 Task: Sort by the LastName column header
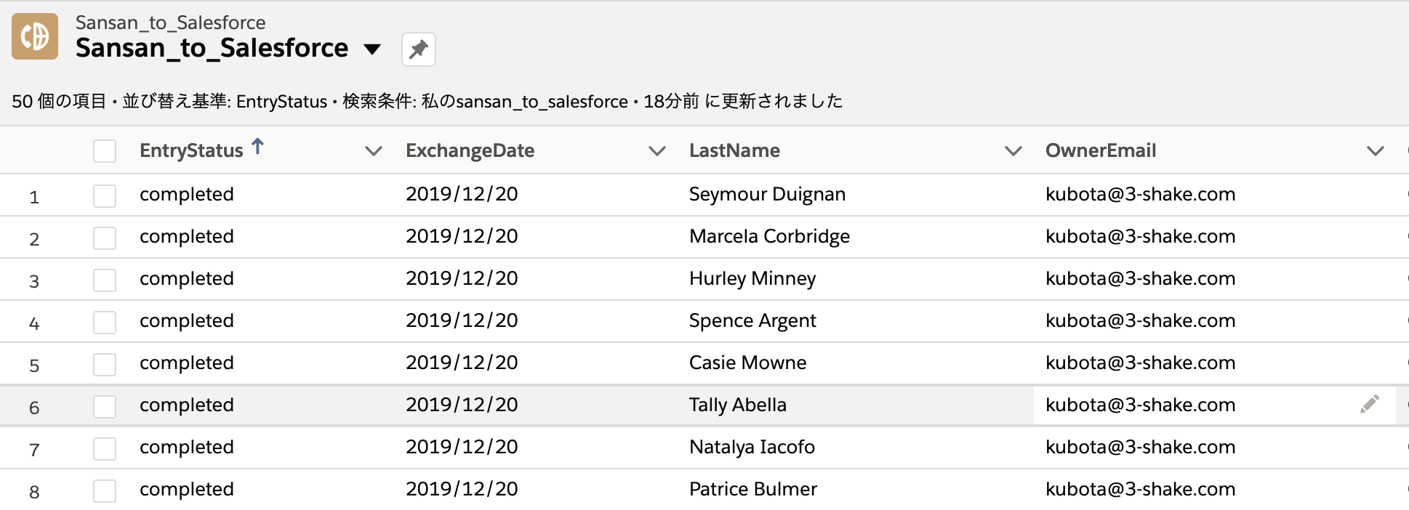pos(734,151)
